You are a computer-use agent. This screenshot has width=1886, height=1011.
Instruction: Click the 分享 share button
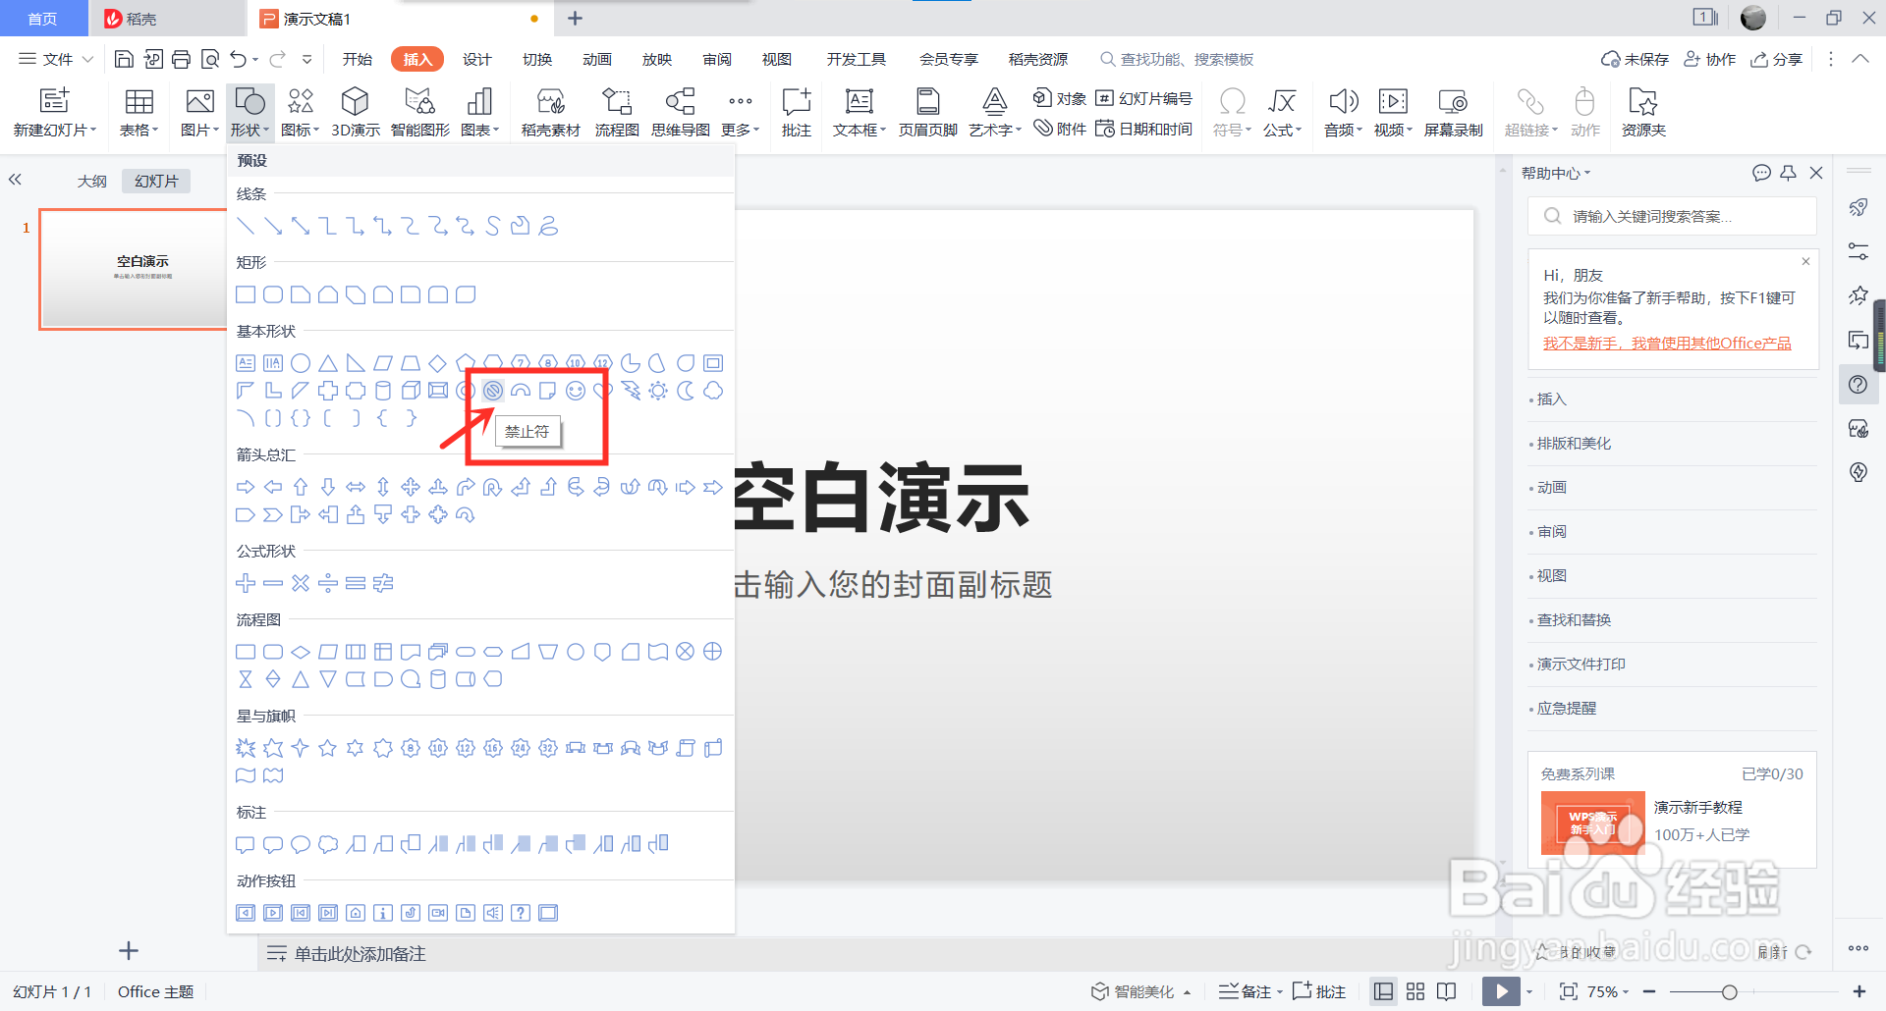tap(1777, 59)
